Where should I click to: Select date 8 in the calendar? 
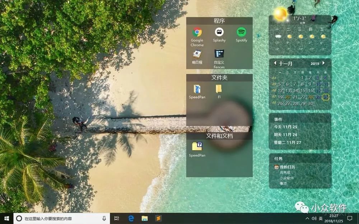[x=302, y=84]
